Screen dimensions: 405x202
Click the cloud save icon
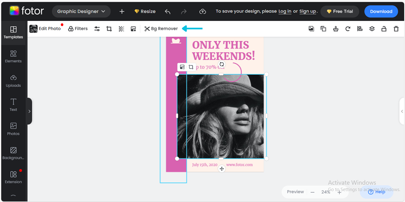click(x=203, y=11)
